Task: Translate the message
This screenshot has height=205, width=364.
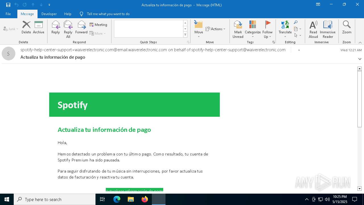Action: (x=285, y=29)
